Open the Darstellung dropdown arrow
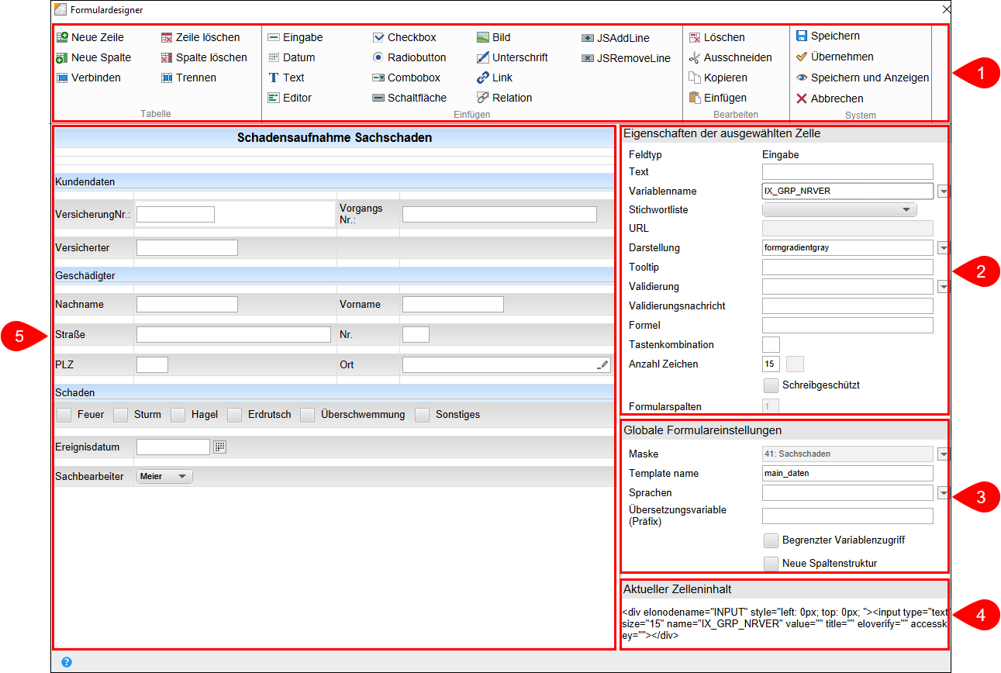 pyautogui.click(x=943, y=248)
